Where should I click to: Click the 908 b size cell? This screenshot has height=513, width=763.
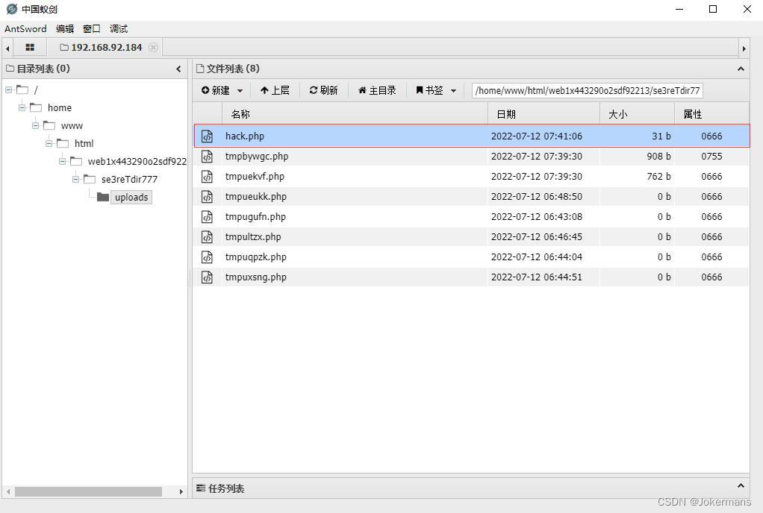point(658,157)
